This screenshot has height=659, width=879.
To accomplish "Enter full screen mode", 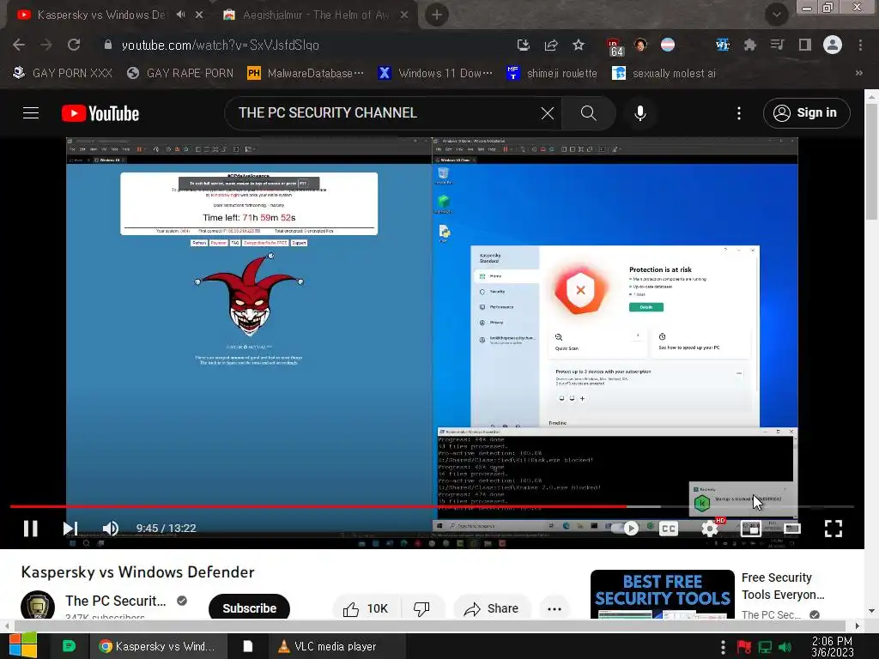I will tap(833, 529).
